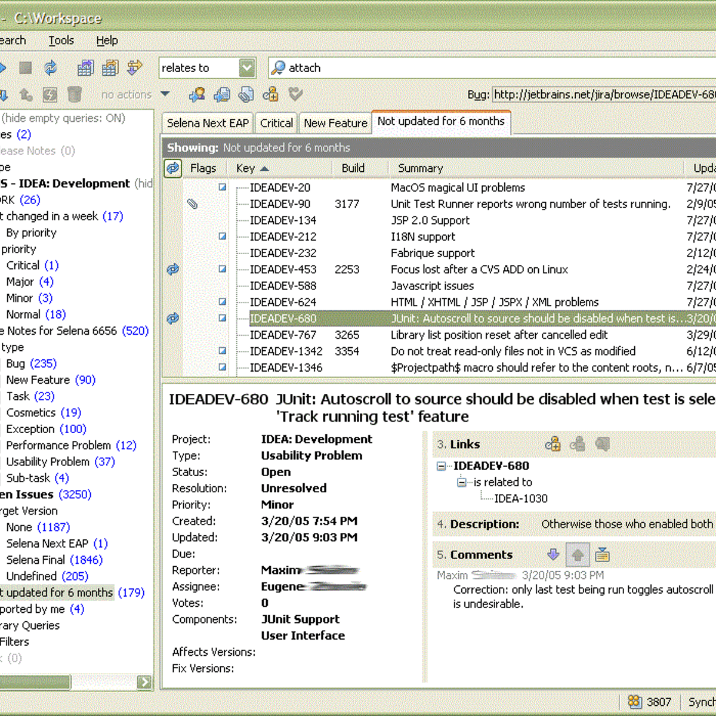Select the 'Cosmetics (19)' query
Screen dimensions: 716x716
tap(44, 413)
